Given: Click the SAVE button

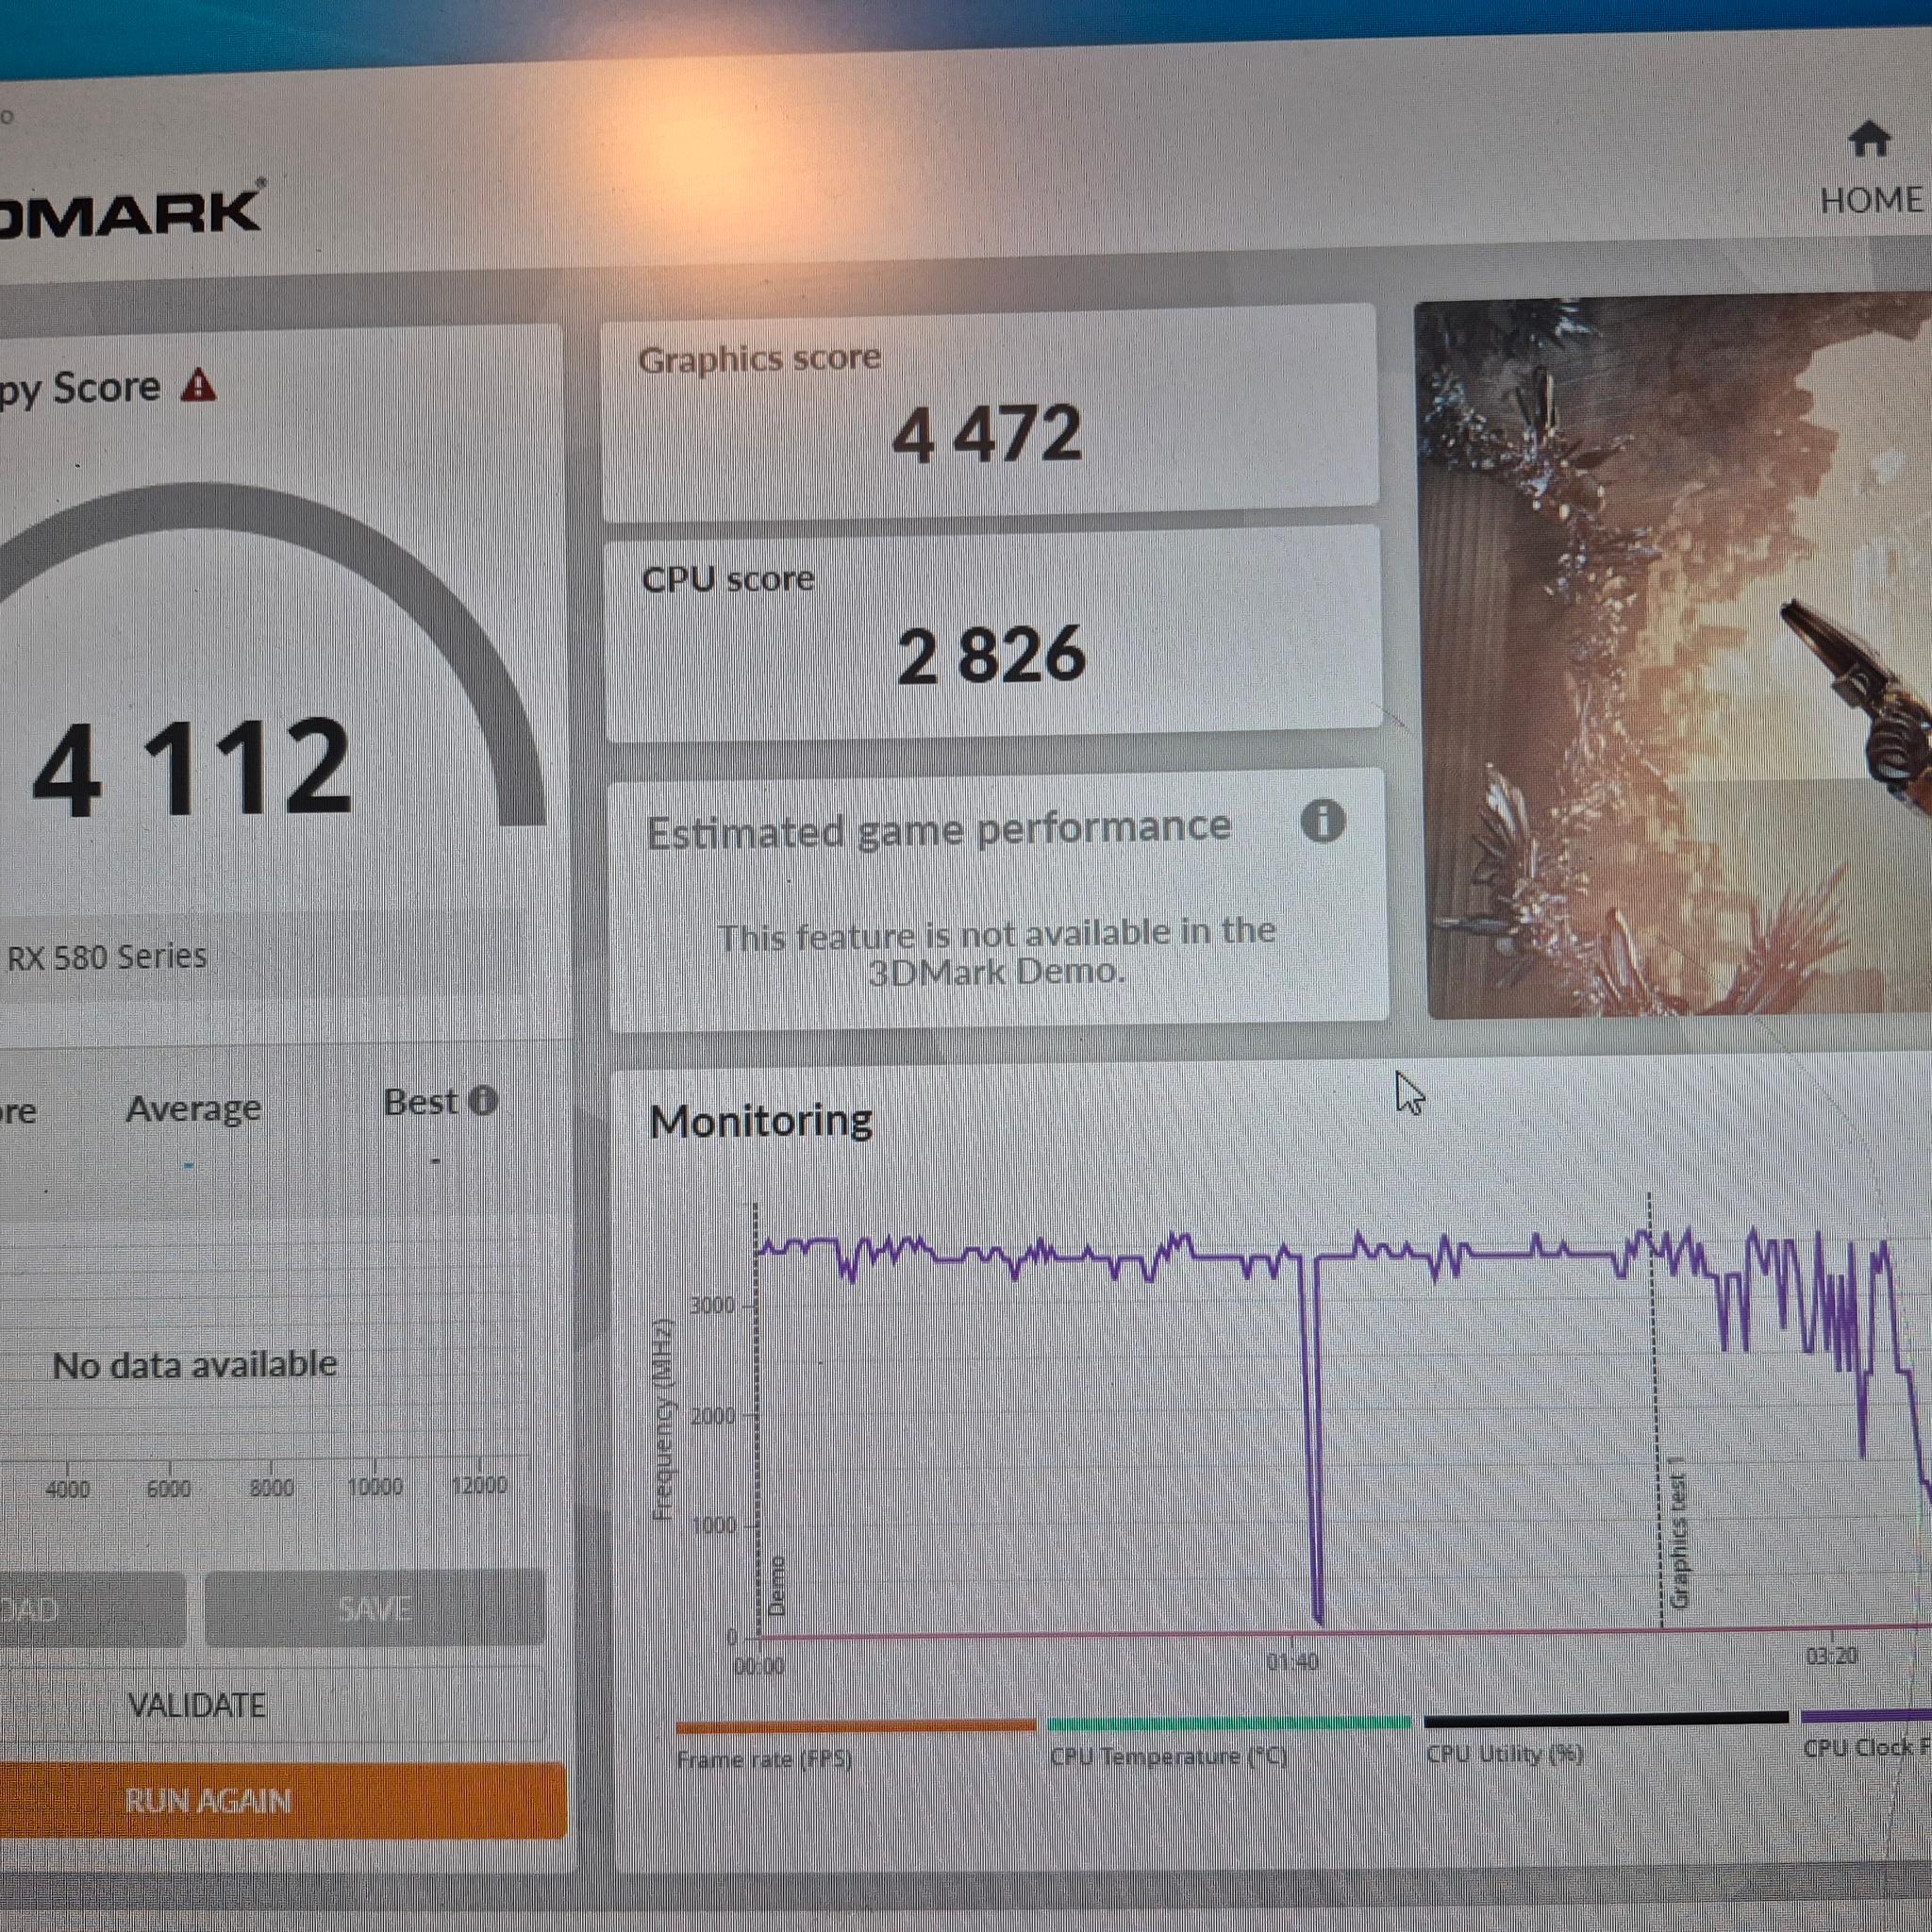Looking at the screenshot, I should 375,1608.
